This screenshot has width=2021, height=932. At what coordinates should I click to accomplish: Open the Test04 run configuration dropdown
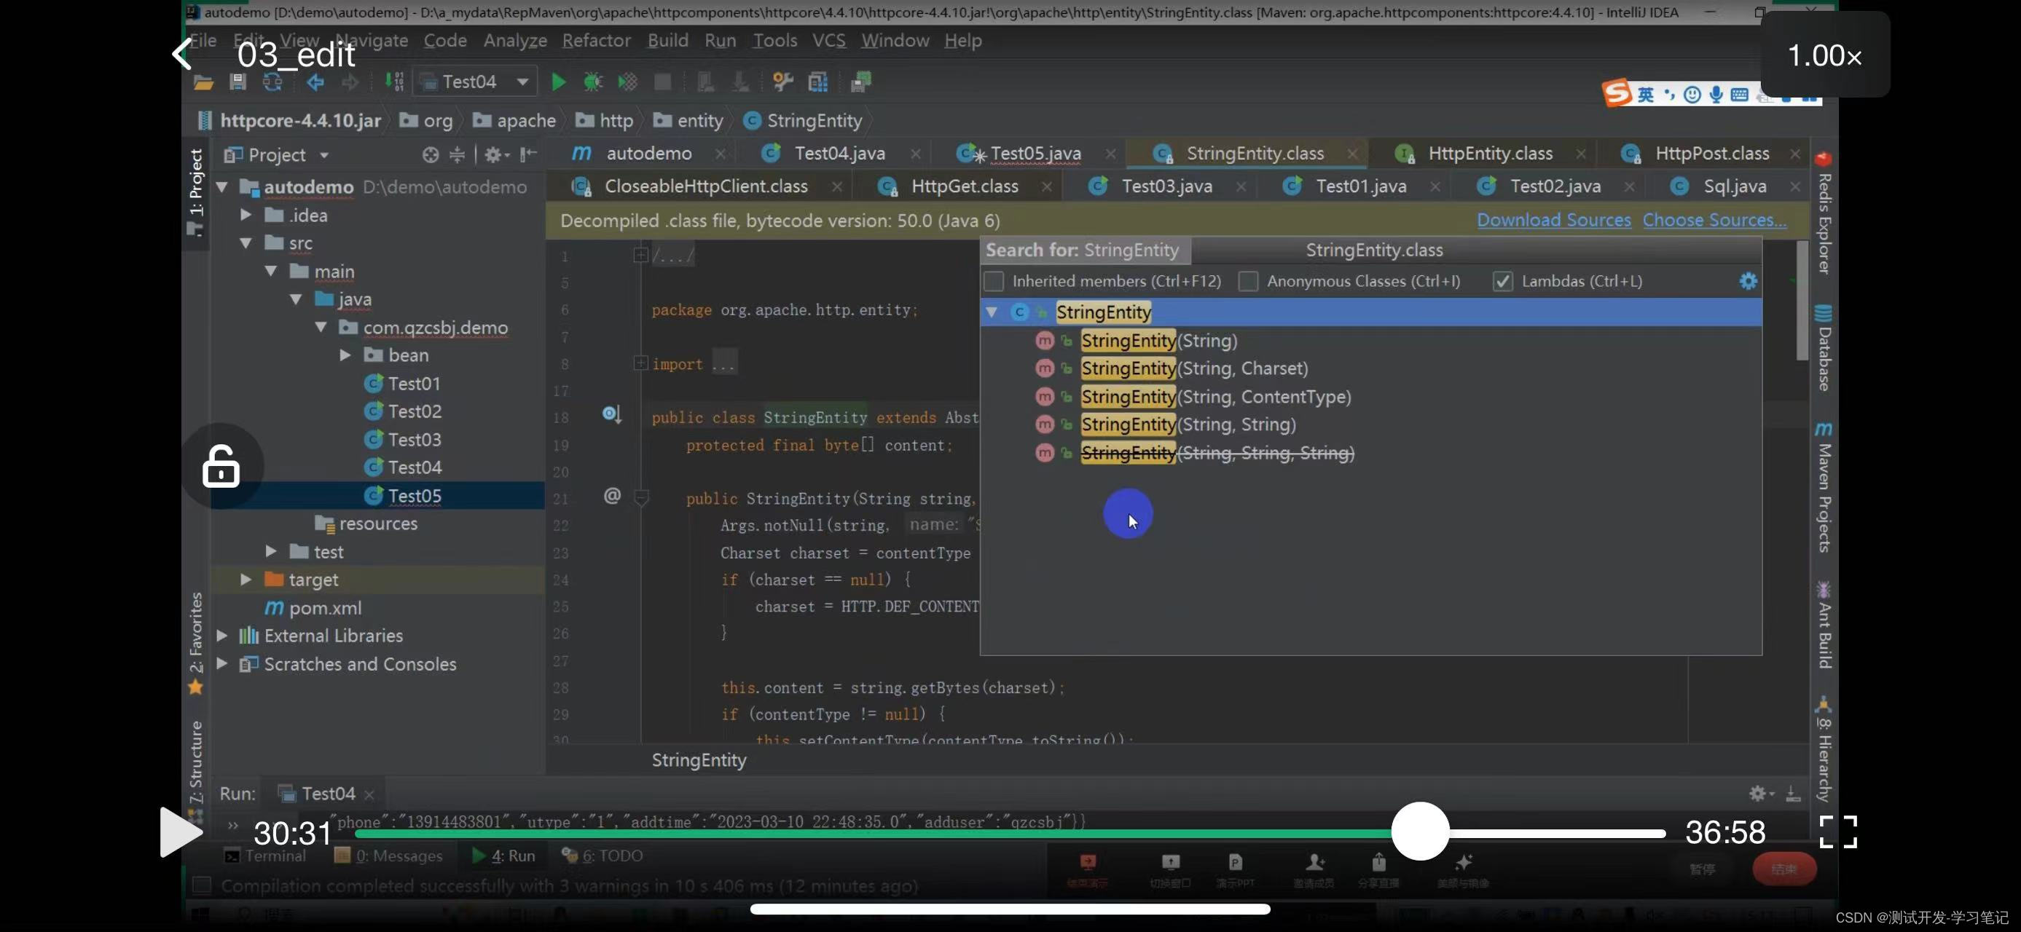coord(475,82)
